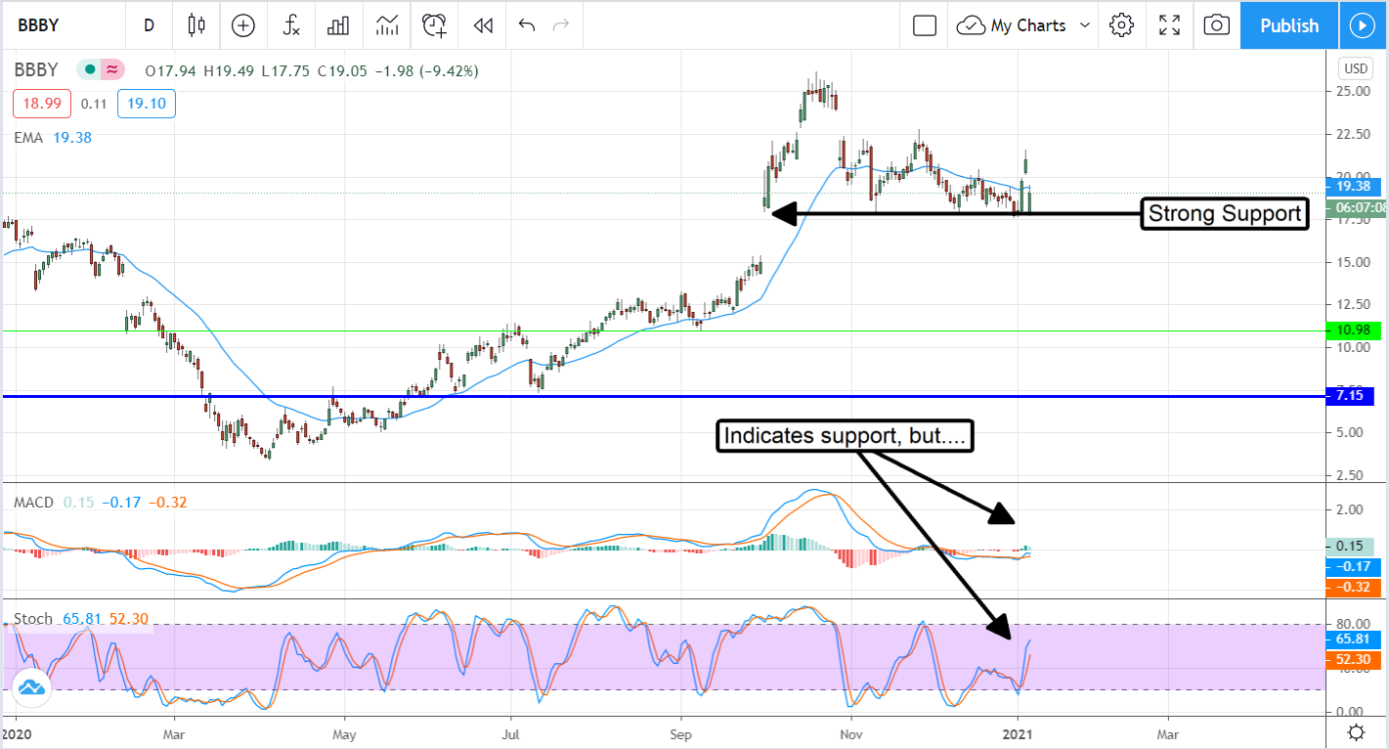Undo the last chart action
This screenshot has width=1389, height=749.
click(x=527, y=25)
